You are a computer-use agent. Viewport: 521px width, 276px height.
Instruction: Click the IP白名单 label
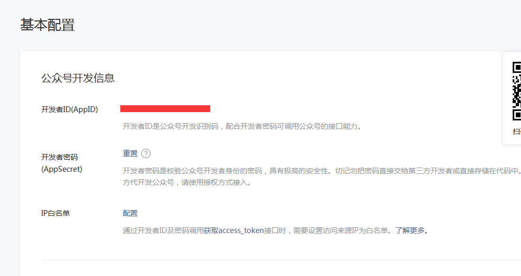point(55,213)
